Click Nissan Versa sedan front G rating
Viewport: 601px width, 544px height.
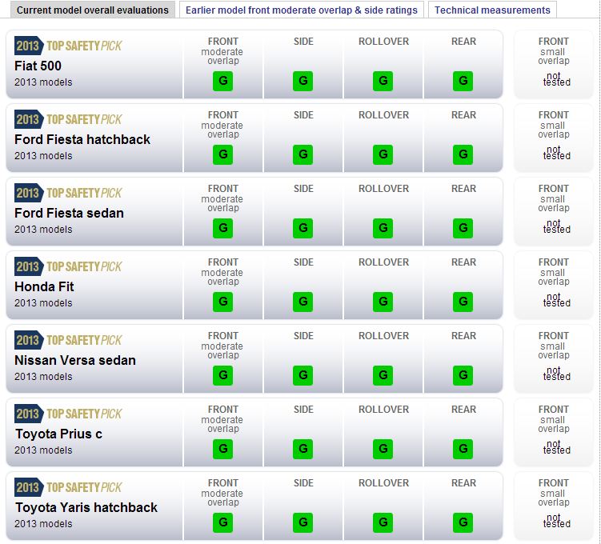(x=223, y=375)
